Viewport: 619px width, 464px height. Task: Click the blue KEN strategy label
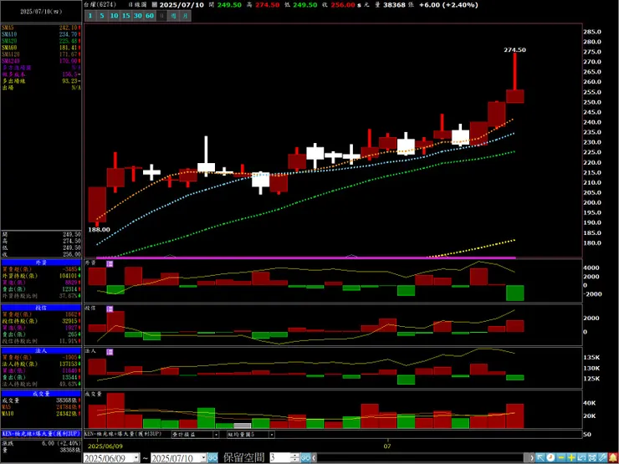41,434
